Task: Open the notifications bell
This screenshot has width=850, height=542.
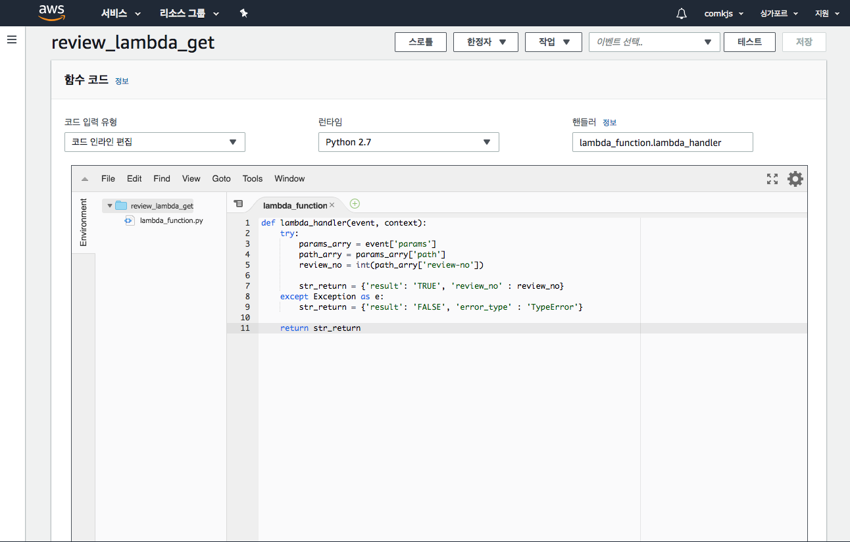Action: 682,13
